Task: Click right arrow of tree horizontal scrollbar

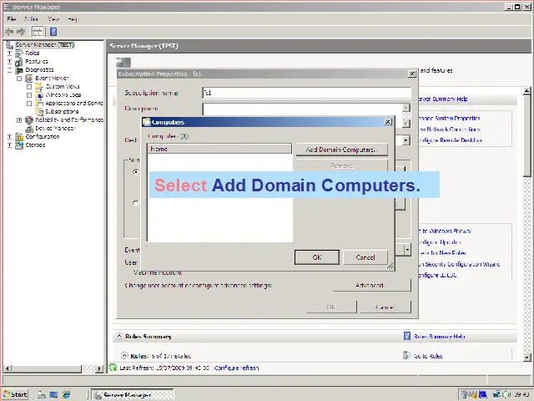Action: pyautogui.click(x=99, y=368)
